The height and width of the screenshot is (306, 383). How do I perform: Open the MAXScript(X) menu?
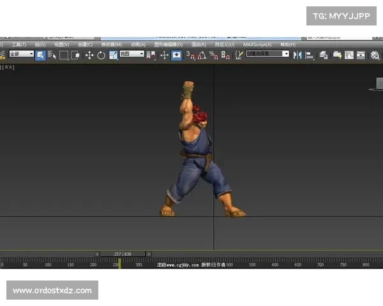pos(257,45)
